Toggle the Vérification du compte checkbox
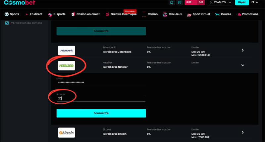The height and width of the screenshot is (142, 265). tap(7, 23)
